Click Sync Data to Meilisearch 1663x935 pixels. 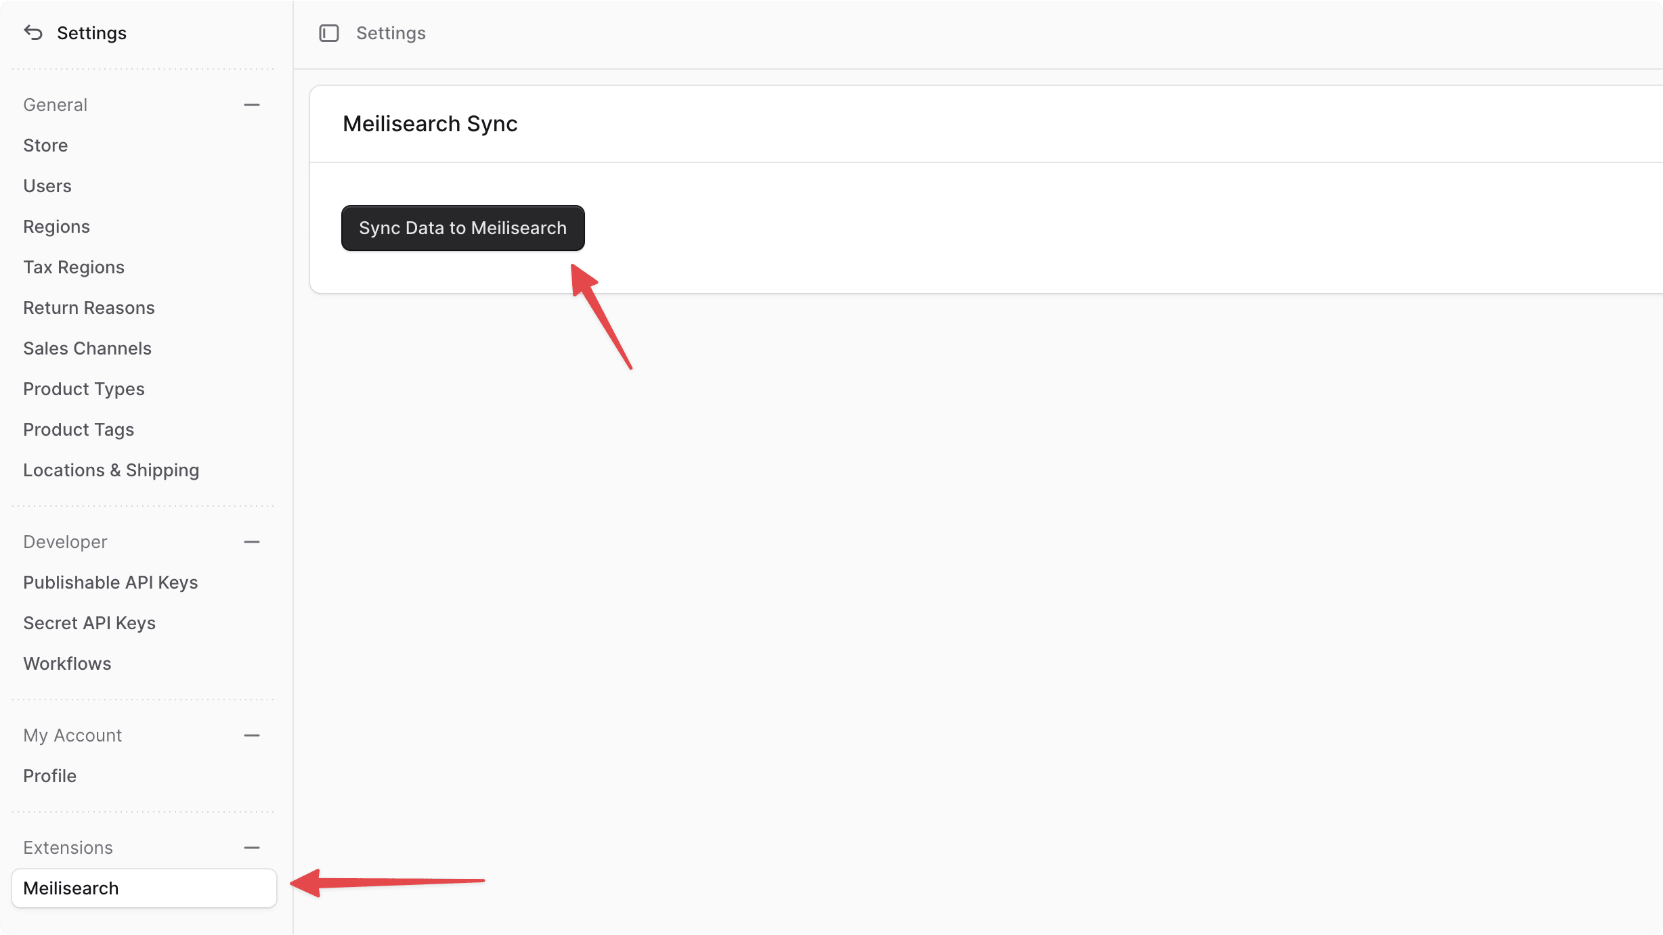coord(462,228)
